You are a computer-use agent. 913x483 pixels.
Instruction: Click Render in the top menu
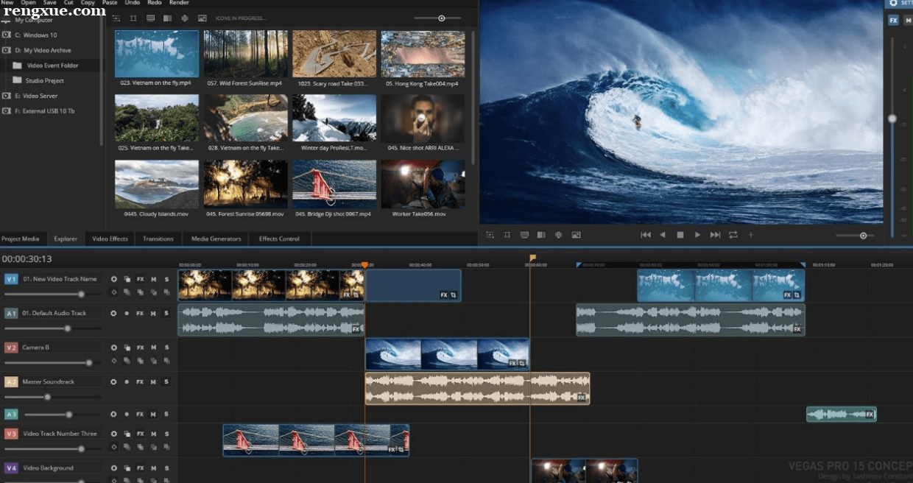179,3
